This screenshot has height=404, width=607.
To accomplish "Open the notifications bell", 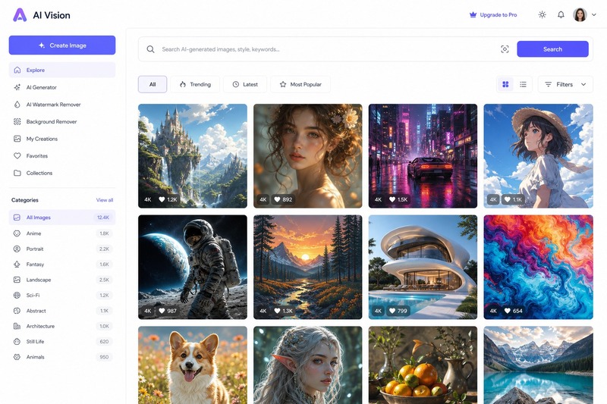I will [x=561, y=14].
